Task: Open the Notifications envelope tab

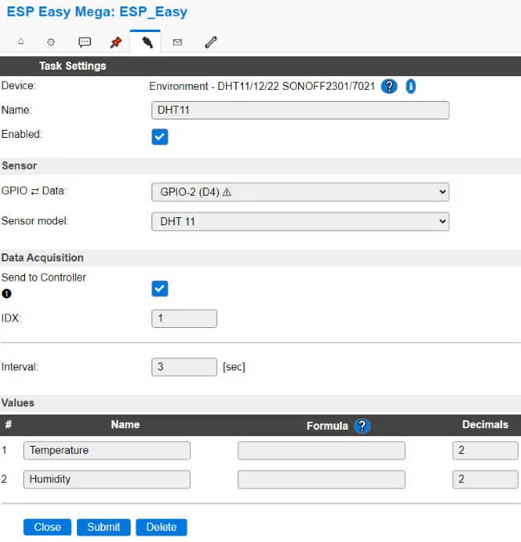Action: [x=177, y=42]
